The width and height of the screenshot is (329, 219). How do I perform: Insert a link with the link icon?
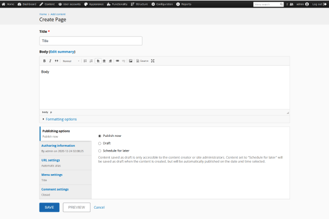(x=117, y=61)
